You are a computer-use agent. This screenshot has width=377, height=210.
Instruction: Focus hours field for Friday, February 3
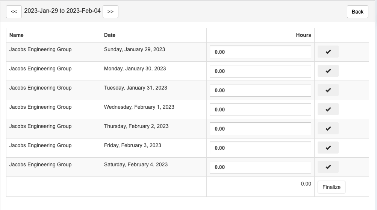[x=260, y=148]
